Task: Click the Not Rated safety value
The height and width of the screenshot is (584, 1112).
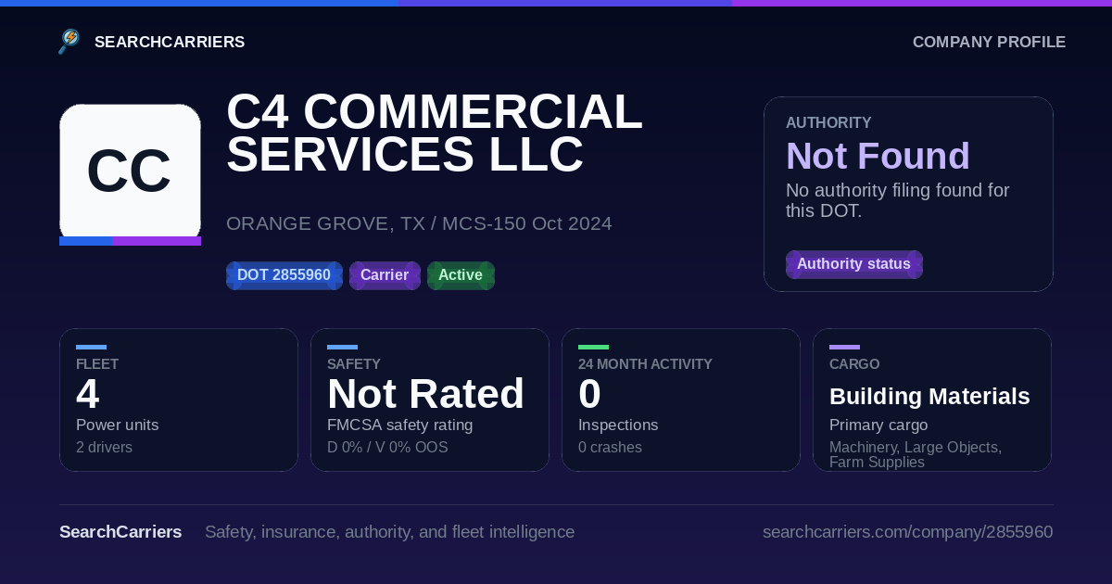Action: (x=425, y=394)
